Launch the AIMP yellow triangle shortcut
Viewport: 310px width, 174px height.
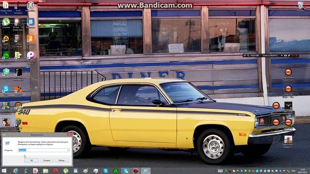tap(6, 39)
